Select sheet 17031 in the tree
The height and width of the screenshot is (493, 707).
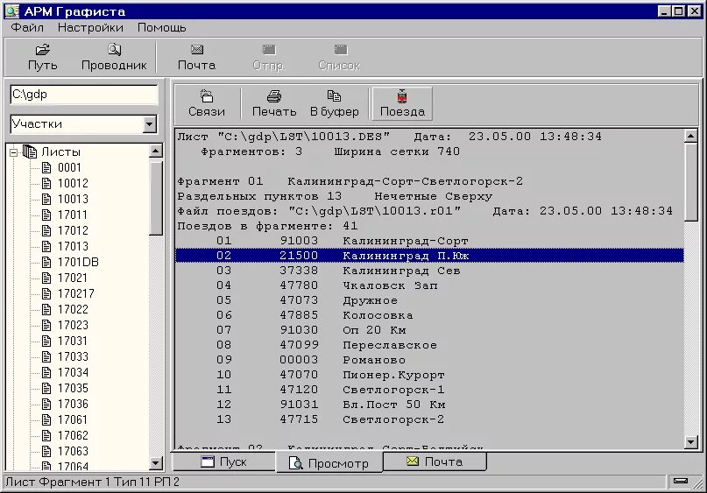pos(73,342)
